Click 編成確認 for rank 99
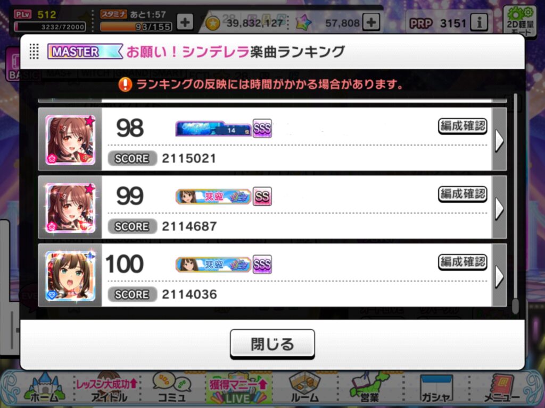 tap(463, 194)
